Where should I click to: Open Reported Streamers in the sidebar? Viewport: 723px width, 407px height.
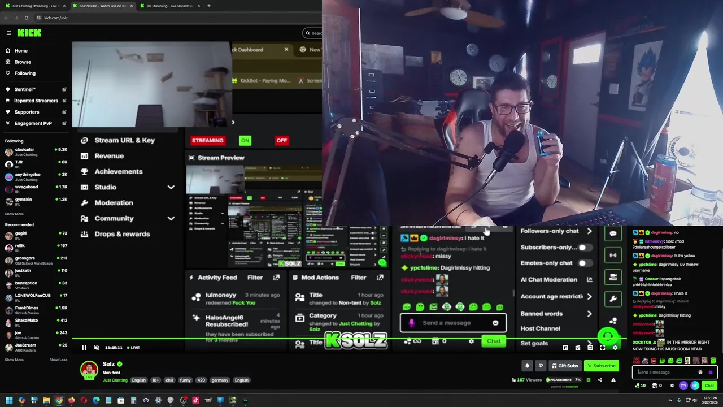click(x=36, y=101)
